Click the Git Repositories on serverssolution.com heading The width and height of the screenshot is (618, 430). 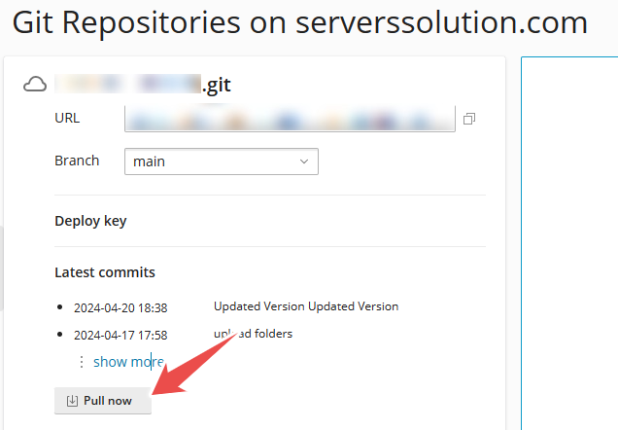(x=300, y=22)
